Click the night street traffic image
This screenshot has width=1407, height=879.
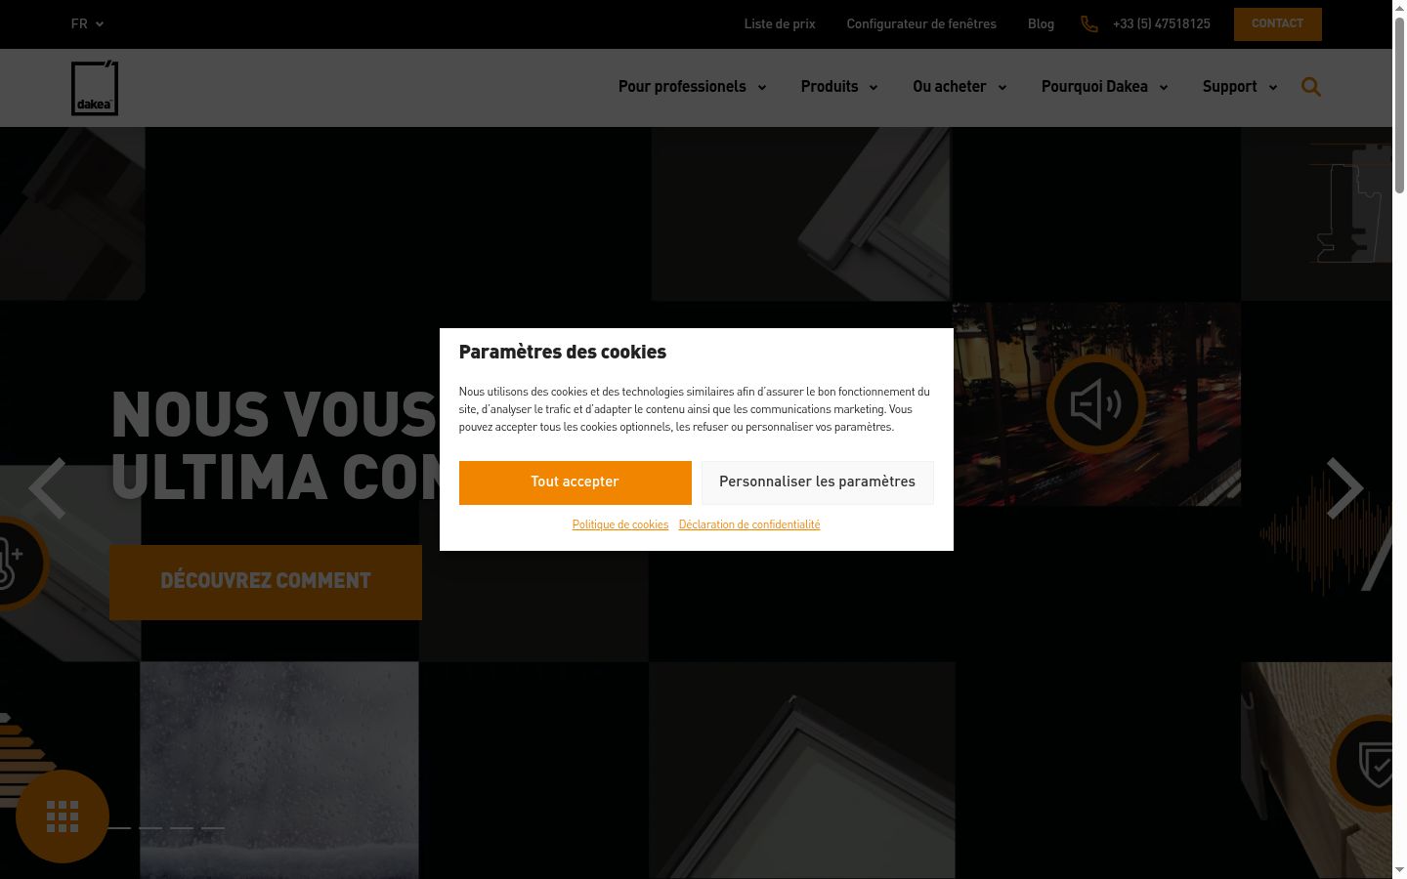point(1096,404)
